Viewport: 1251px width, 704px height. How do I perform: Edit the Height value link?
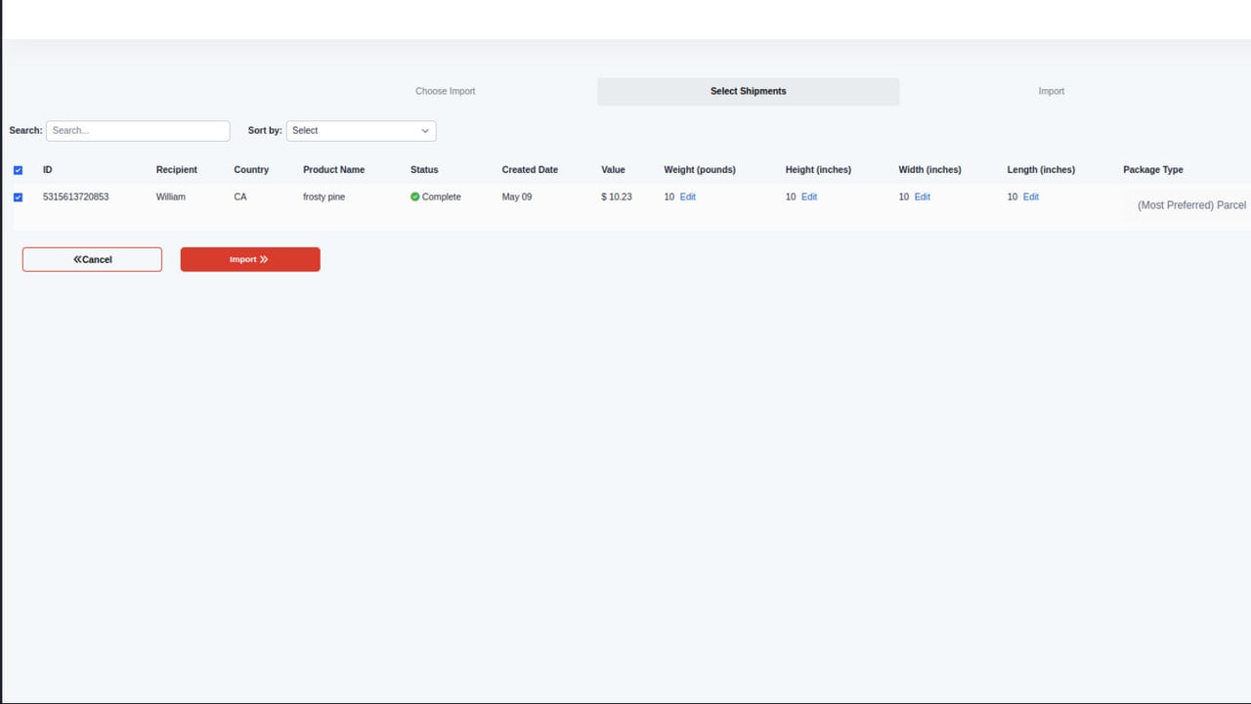tap(809, 197)
